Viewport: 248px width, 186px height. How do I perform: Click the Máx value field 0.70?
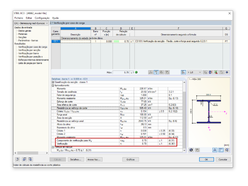[121, 72]
